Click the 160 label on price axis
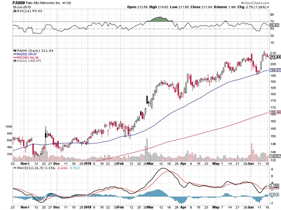The height and width of the screenshot is (210, 281). coord(273,121)
